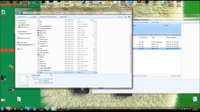Select Библиотеки in navigation pane

click(23, 31)
